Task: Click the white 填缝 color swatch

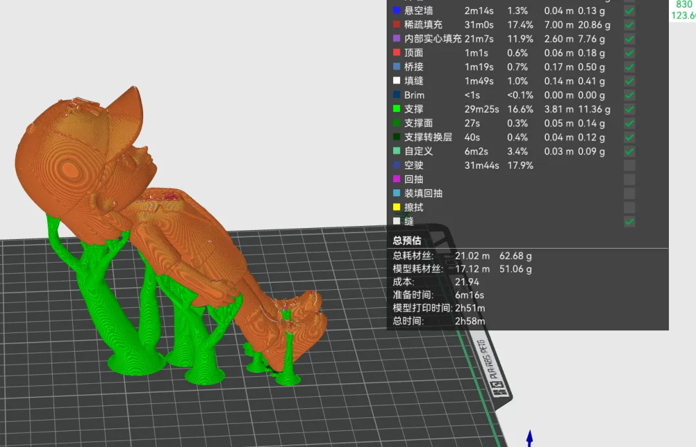Action: point(396,81)
